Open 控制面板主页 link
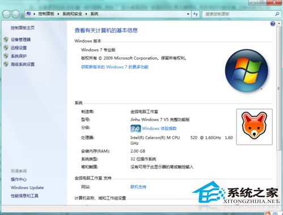283x215 pixels. pyautogui.click(x=23, y=28)
